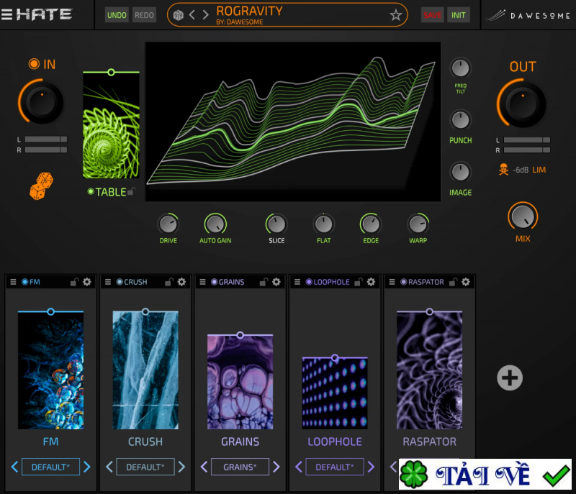Click the SAVE button
Viewport: 576px width, 494px height.
(433, 14)
